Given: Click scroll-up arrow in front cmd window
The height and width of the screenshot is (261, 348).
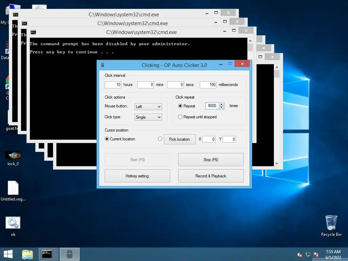Looking at the screenshot, I should [x=250, y=41].
